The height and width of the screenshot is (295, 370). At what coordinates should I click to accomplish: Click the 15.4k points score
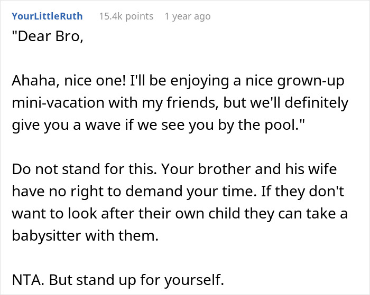point(126,16)
